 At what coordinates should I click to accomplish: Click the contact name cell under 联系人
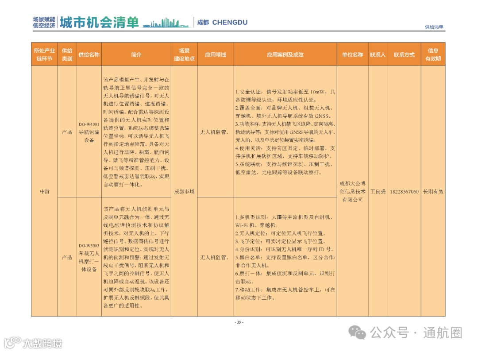tap(378, 192)
